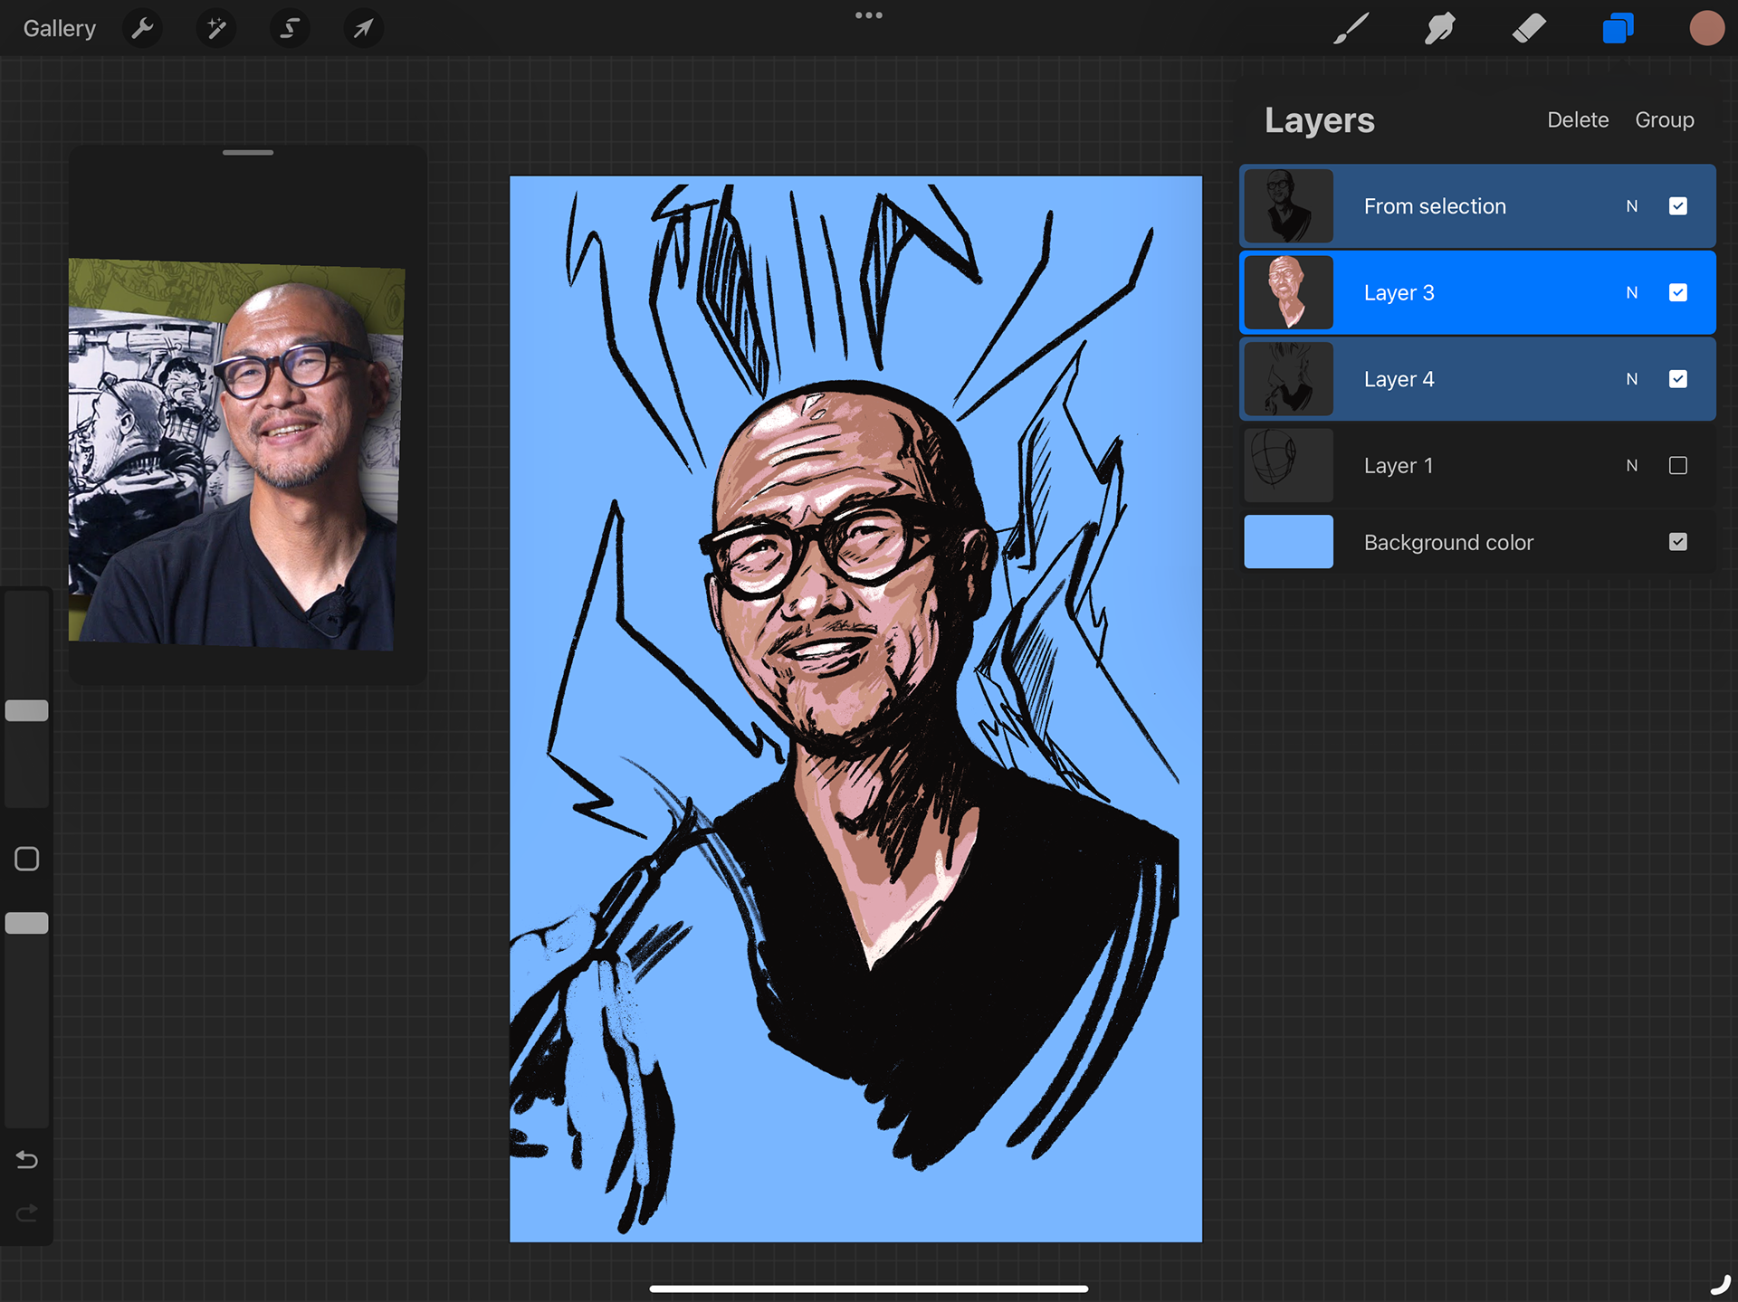The height and width of the screenshot is (1302, 1738).
Task: Hide the From selection layer
Action: click(1677, 206)
